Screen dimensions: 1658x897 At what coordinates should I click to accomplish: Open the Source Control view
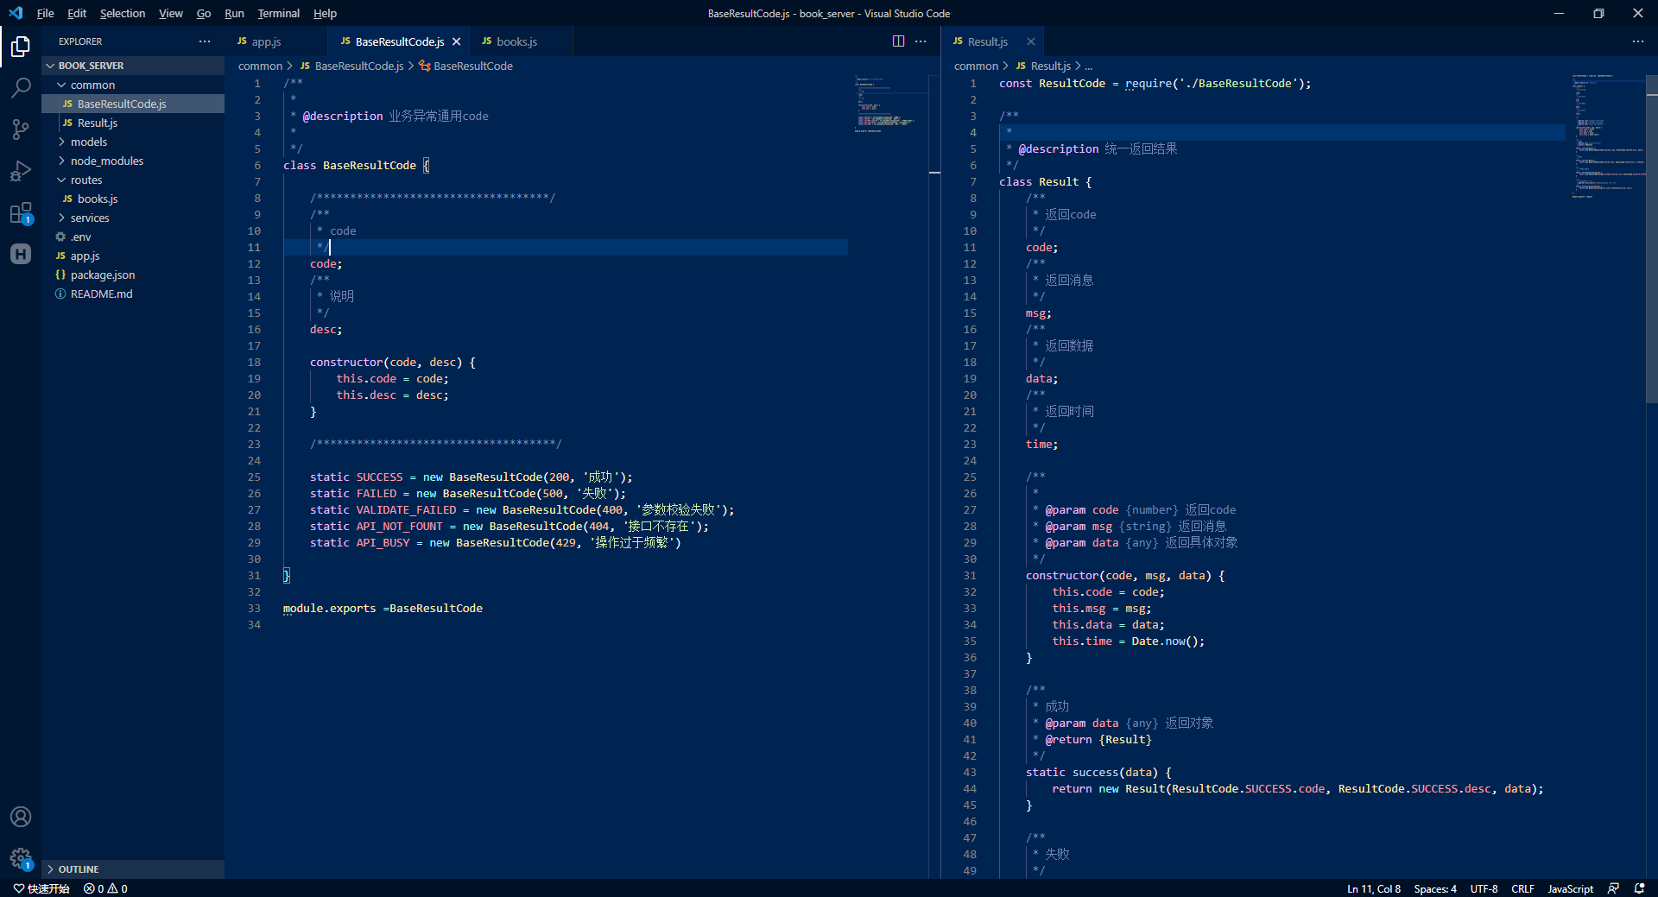(21, 129)
